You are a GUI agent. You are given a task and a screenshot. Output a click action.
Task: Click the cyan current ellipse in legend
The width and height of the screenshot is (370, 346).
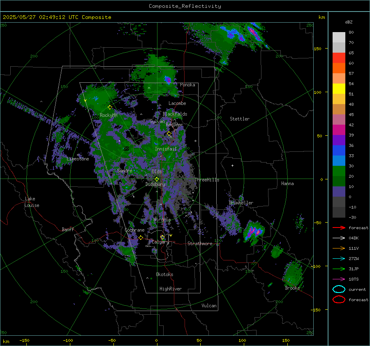point(339,289)
